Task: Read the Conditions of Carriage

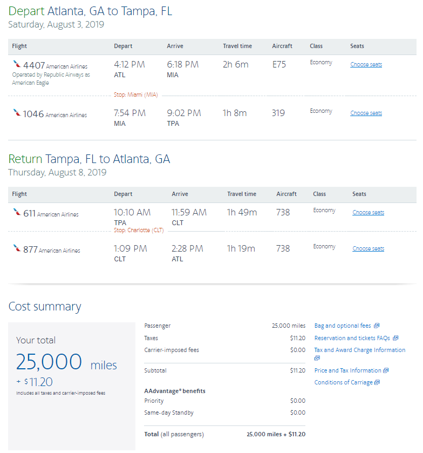Action: [x=343, y=382]
